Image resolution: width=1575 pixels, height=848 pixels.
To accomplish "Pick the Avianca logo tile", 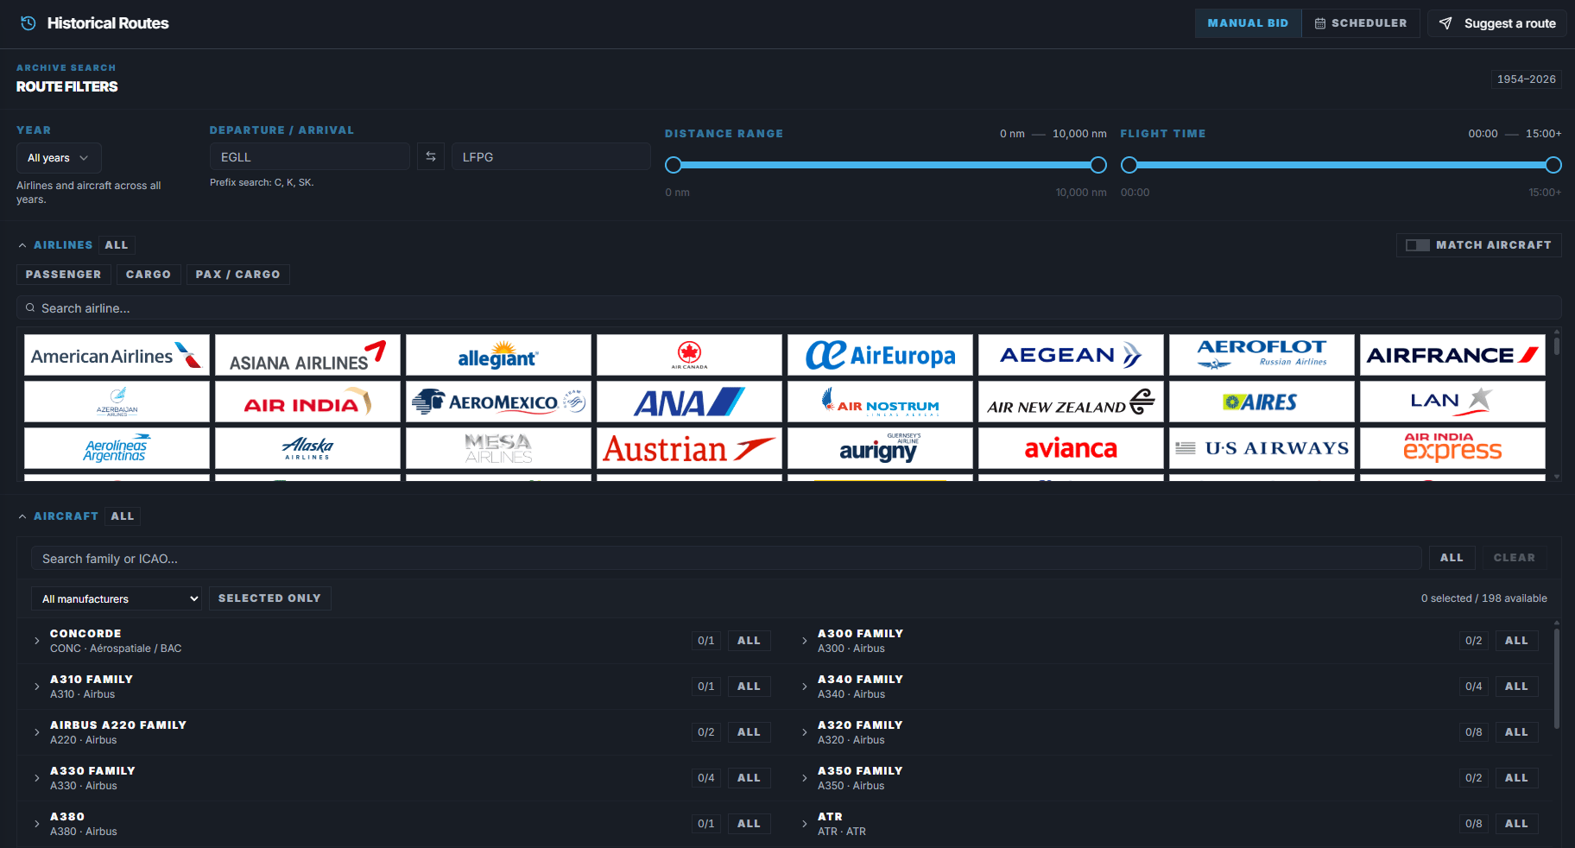I will [x=1072, y=448].
